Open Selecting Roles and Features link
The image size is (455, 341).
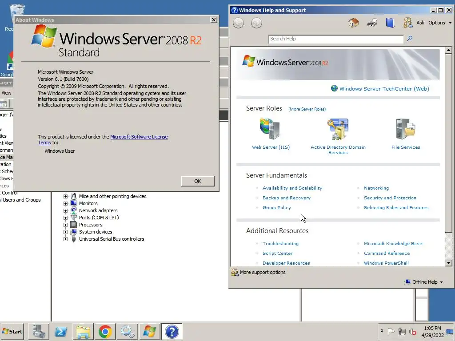point(396,208)
